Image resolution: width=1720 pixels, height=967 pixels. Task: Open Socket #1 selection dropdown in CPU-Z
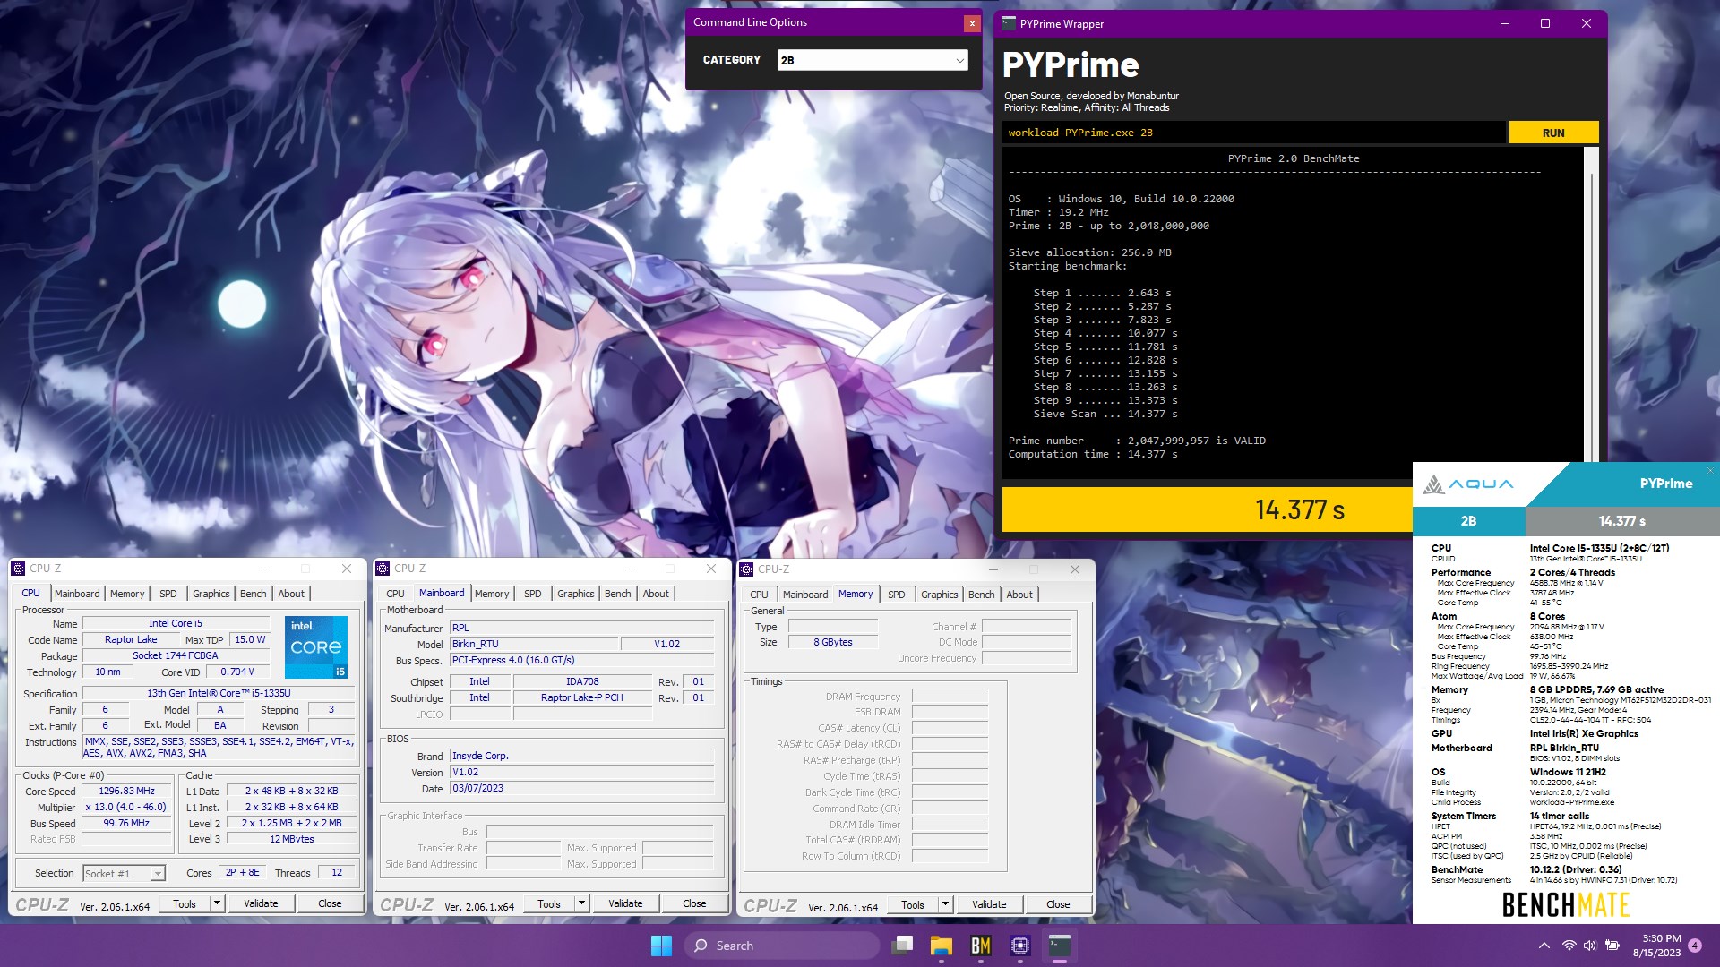(124, 873)
